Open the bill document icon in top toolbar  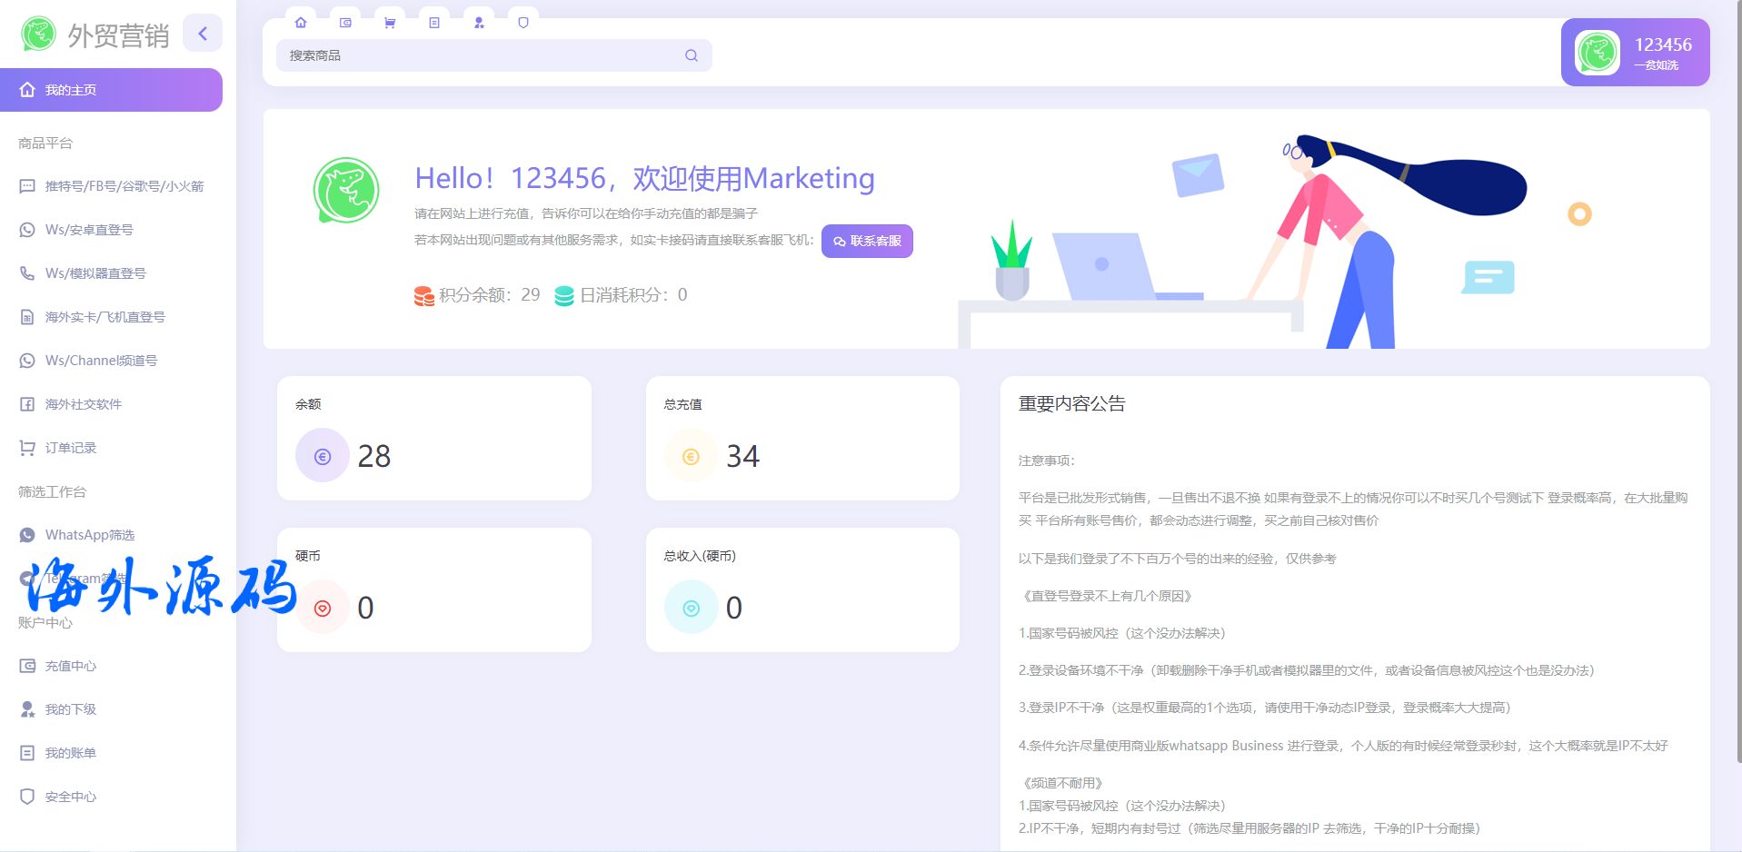click(434, 23)
